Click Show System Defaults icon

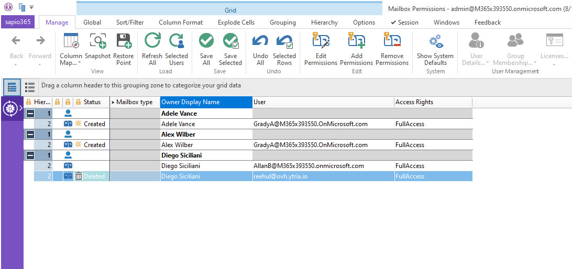[435, 42]
